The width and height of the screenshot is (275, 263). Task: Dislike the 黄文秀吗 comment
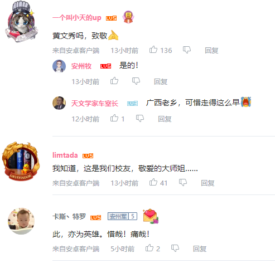coord(187,50)
